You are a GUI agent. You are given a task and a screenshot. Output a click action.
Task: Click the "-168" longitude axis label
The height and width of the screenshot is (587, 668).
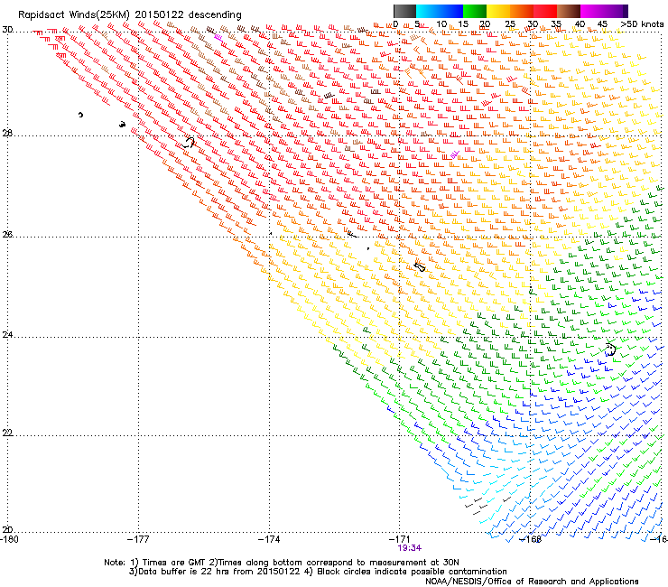point(530,539)
